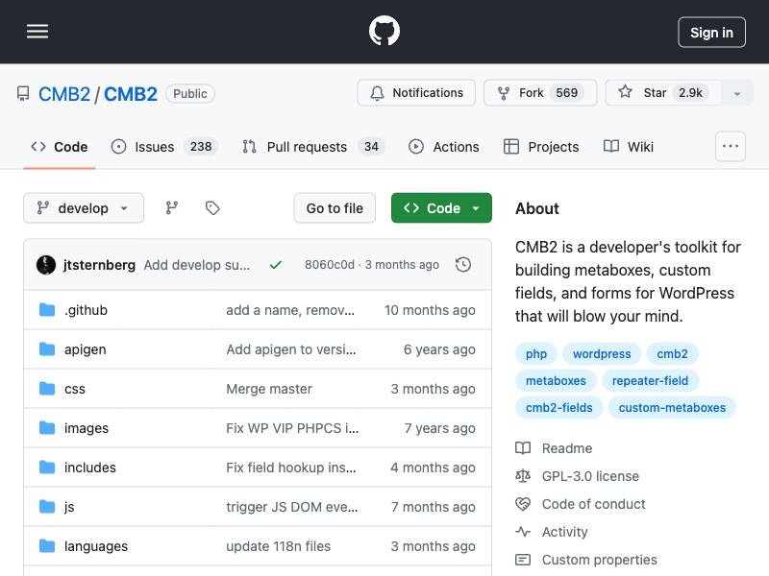Open the CMB2 owner link
The image size is (769, 576).
(x=64, y=94)
